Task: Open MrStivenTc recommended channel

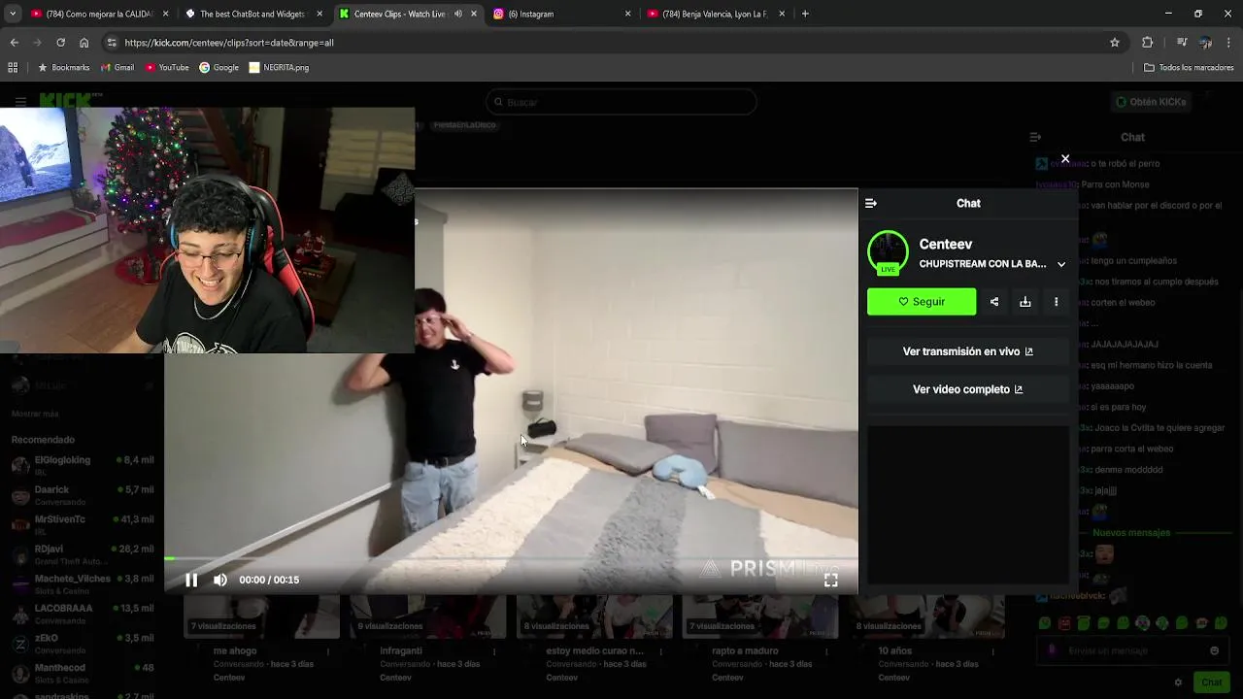Action: point(83,524)
